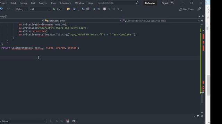Click the comment selected lines icon
This screenshot has height=124, width=222.
84,9
